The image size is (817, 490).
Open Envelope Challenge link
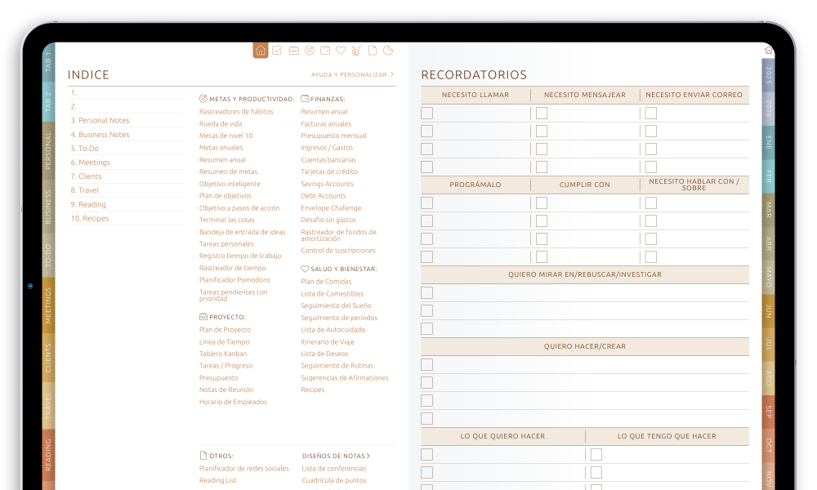331,207
